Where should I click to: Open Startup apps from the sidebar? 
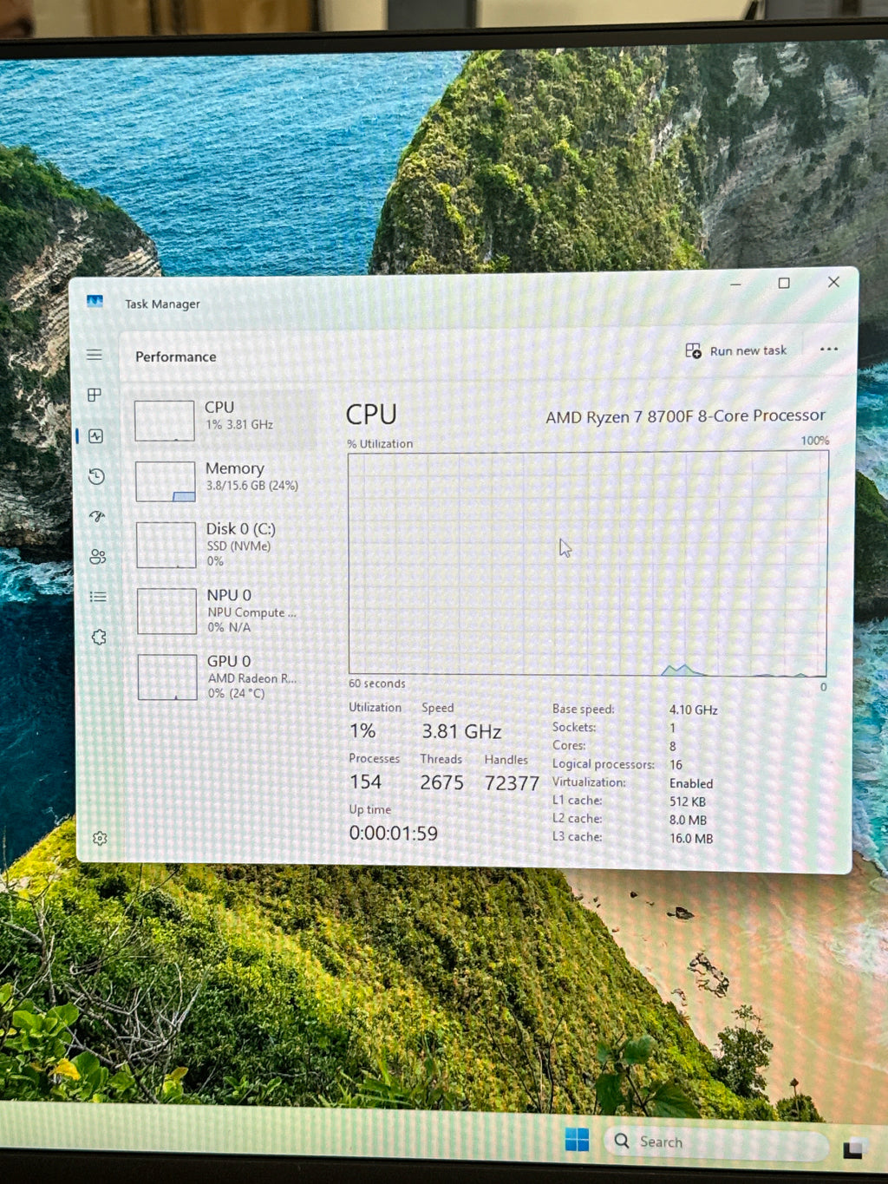tap(97, 516)
